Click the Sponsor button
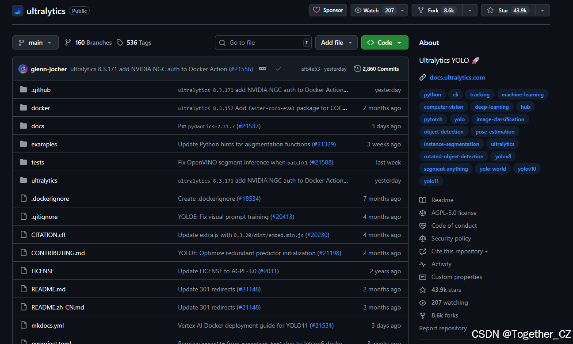This screenshot has height=344, width=573. click(328, 10)
